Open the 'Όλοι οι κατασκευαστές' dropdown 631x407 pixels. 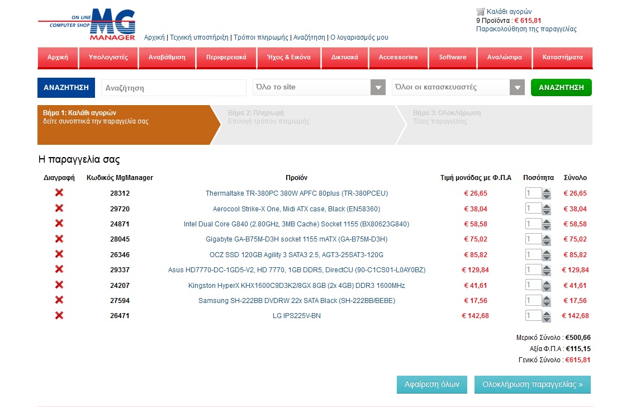(458, 87)
